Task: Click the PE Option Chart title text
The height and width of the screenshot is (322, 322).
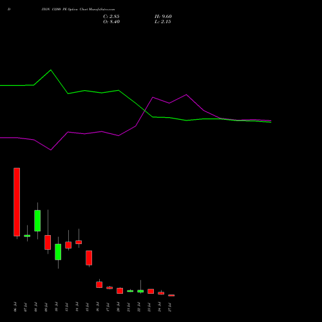Action: click(78, 10)
